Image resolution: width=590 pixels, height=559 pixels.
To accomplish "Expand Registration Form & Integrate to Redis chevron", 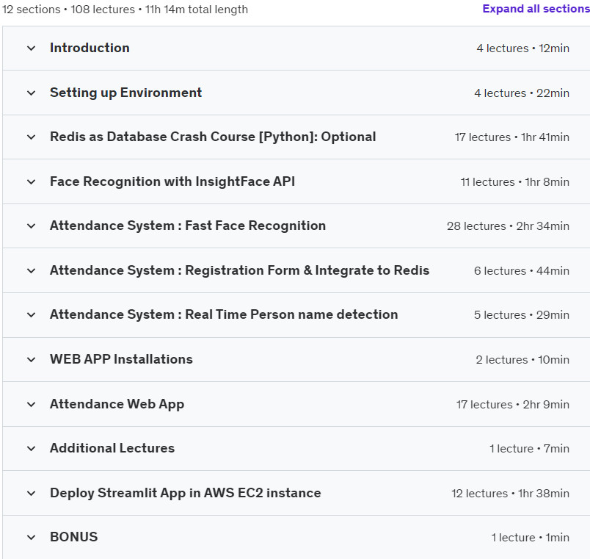I will (x=32, y=271).
